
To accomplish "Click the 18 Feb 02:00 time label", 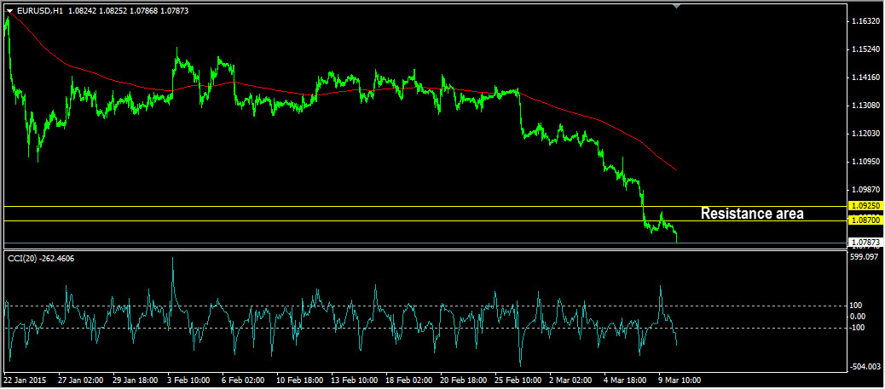I will coord(408,380).
